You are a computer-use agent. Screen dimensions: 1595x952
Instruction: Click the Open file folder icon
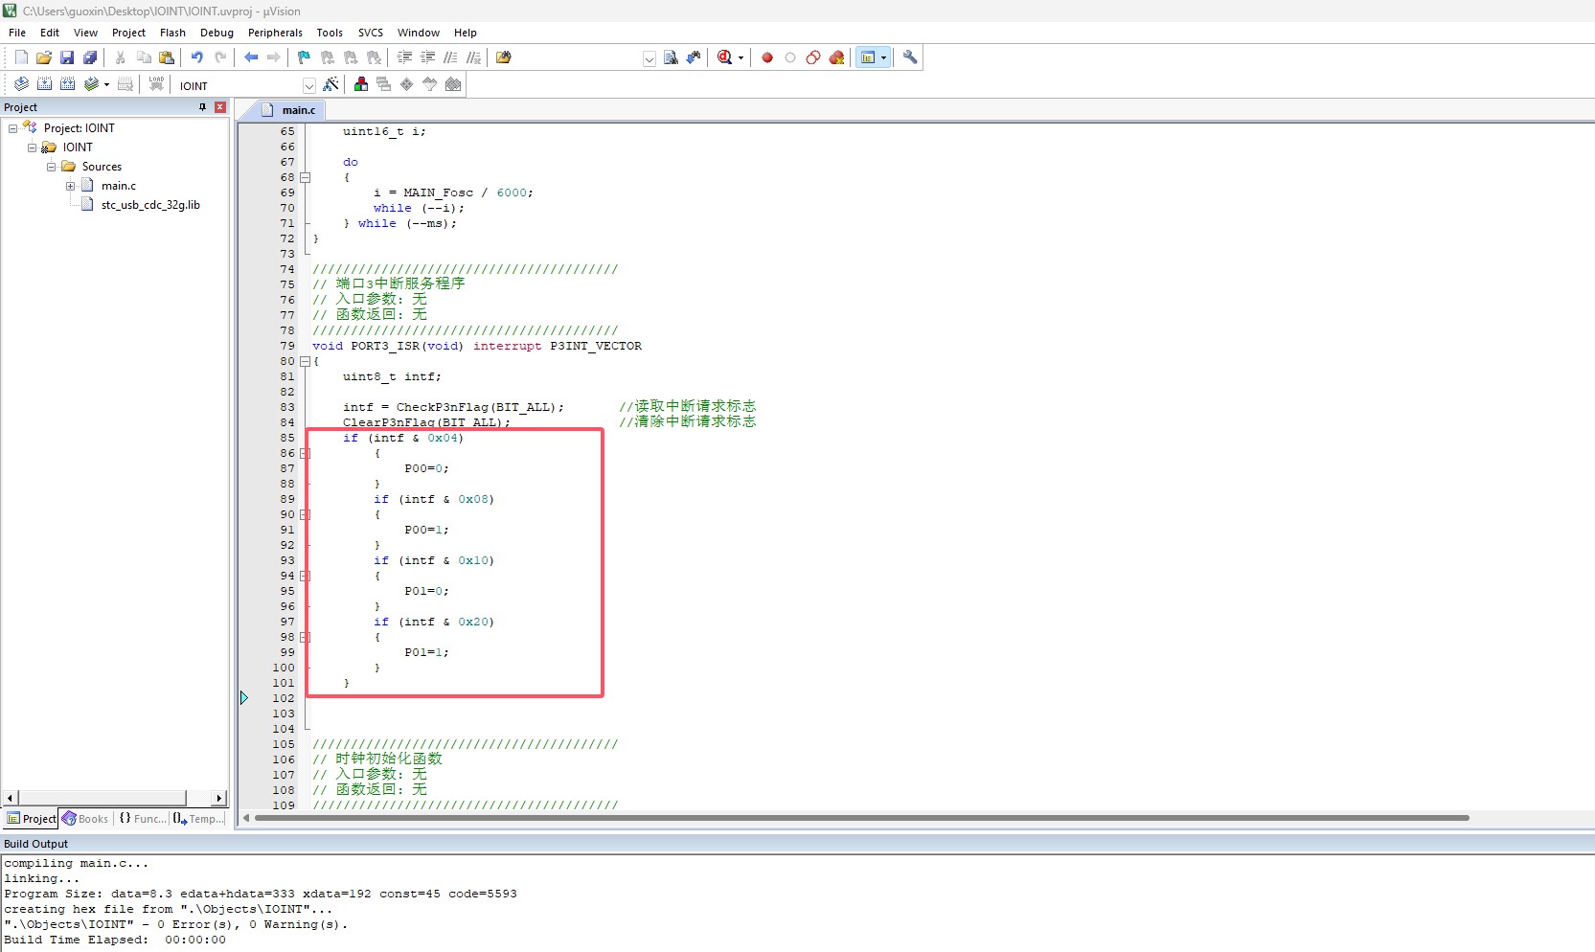[x=44, y=57]
